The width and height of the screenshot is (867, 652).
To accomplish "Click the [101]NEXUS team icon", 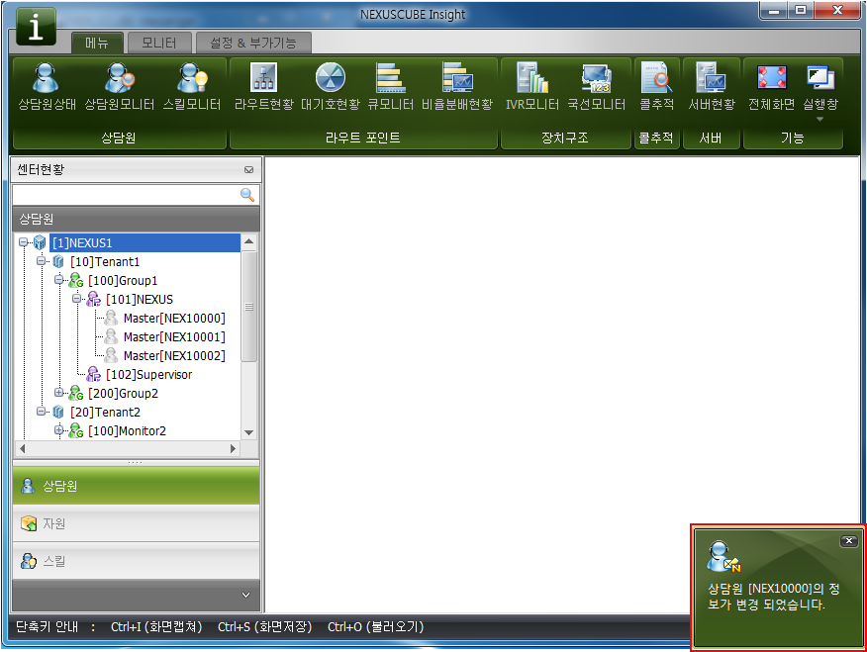I will [x=93, y=299].
